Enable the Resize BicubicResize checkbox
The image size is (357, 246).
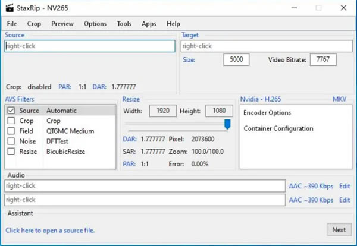click(11, 152)
